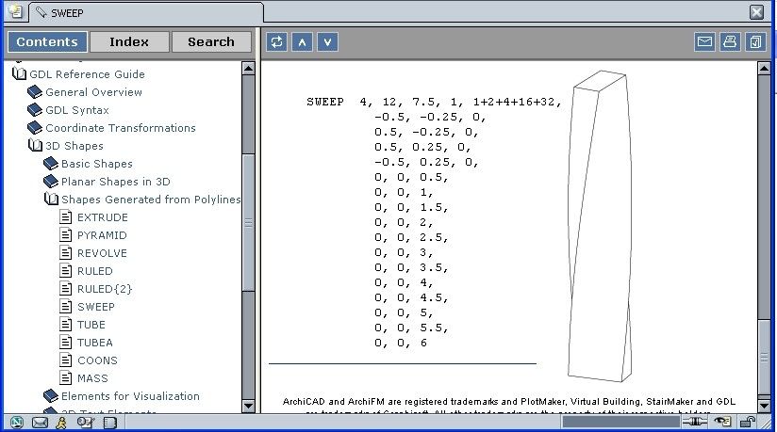Screen dimensions: 777x432
Task: Click the document pane scrollbar thumb
Action: (764, 357)
